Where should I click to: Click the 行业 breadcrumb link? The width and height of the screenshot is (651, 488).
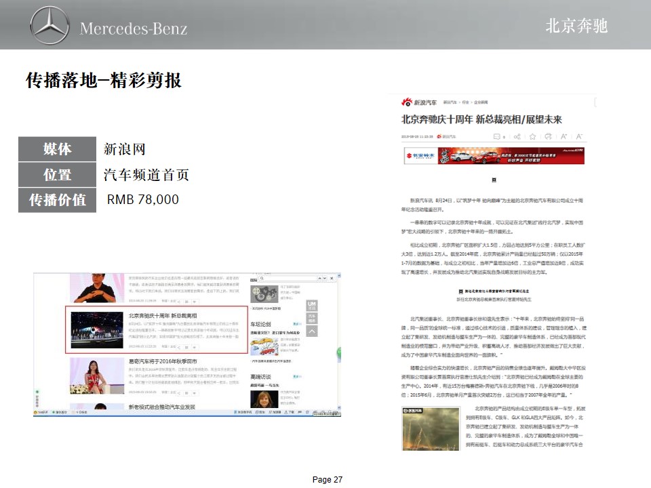pos(465,102)
